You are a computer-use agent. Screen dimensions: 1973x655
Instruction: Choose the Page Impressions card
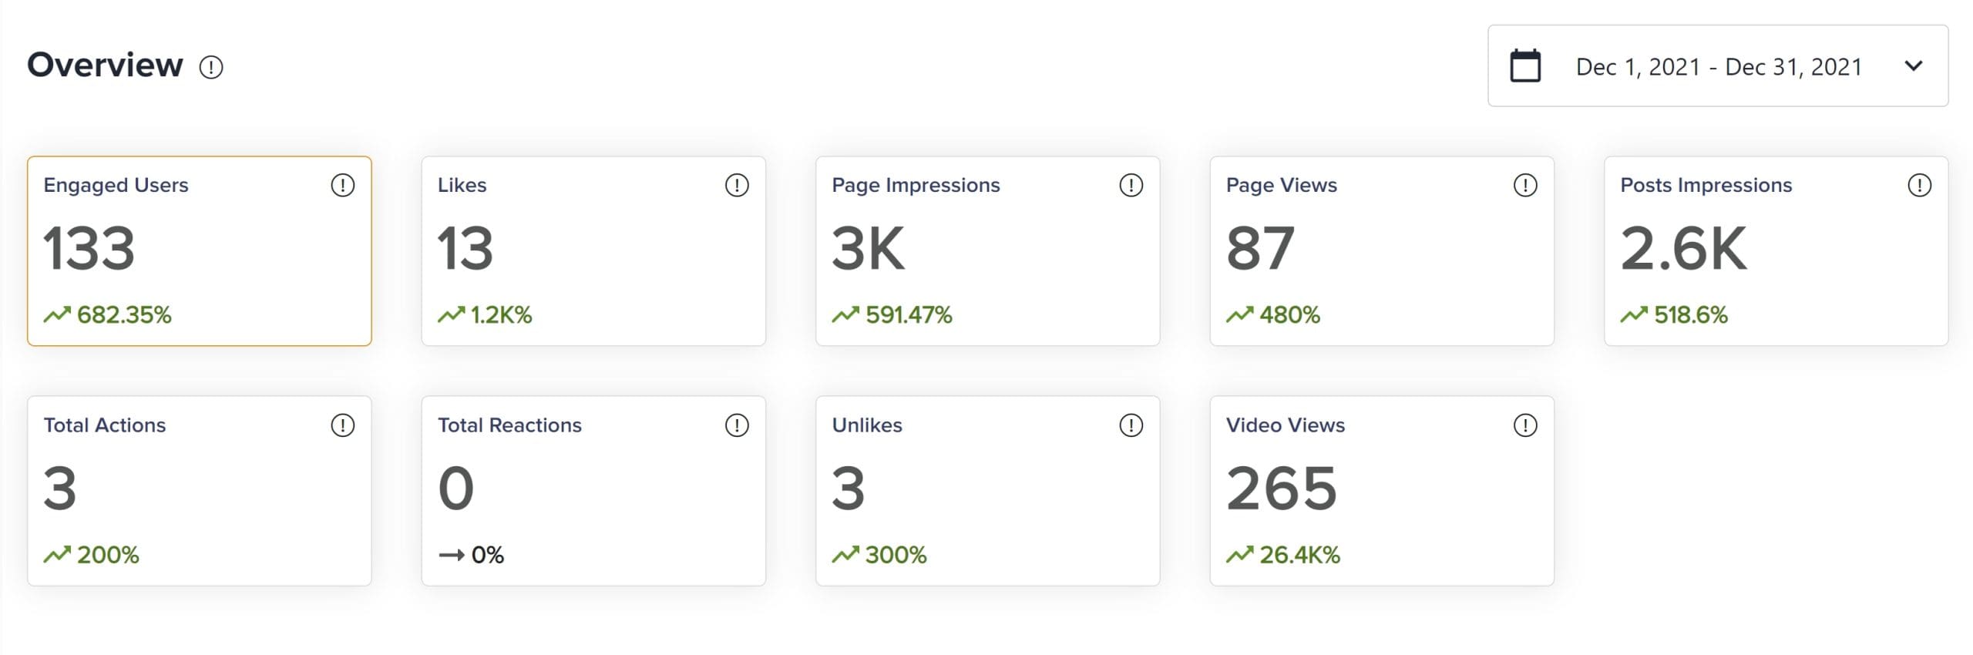tap(987, 251)
